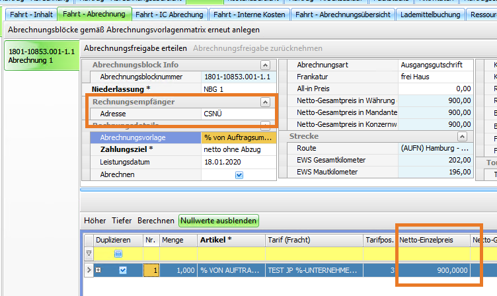Open the Fahrt - Interne Kosten tab
The image size is (497, 296).
point(250,14)
